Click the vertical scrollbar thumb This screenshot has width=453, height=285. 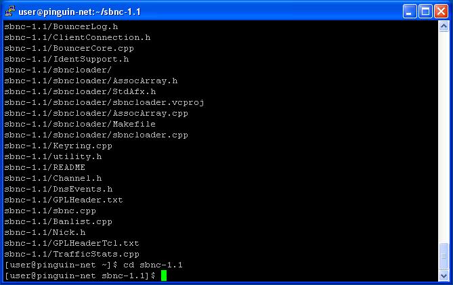click(444, 256)
